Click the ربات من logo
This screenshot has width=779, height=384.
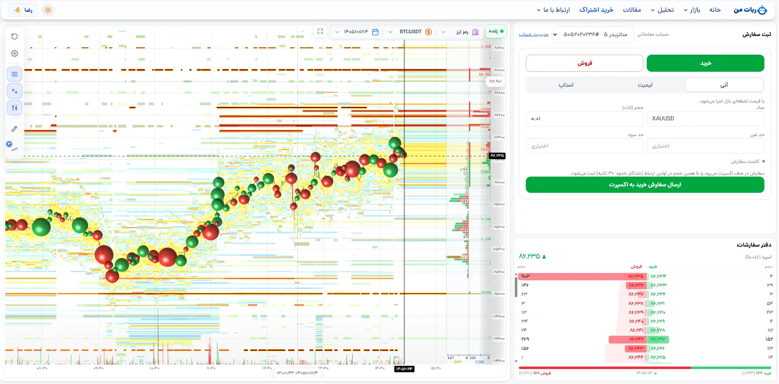point(750,10)
